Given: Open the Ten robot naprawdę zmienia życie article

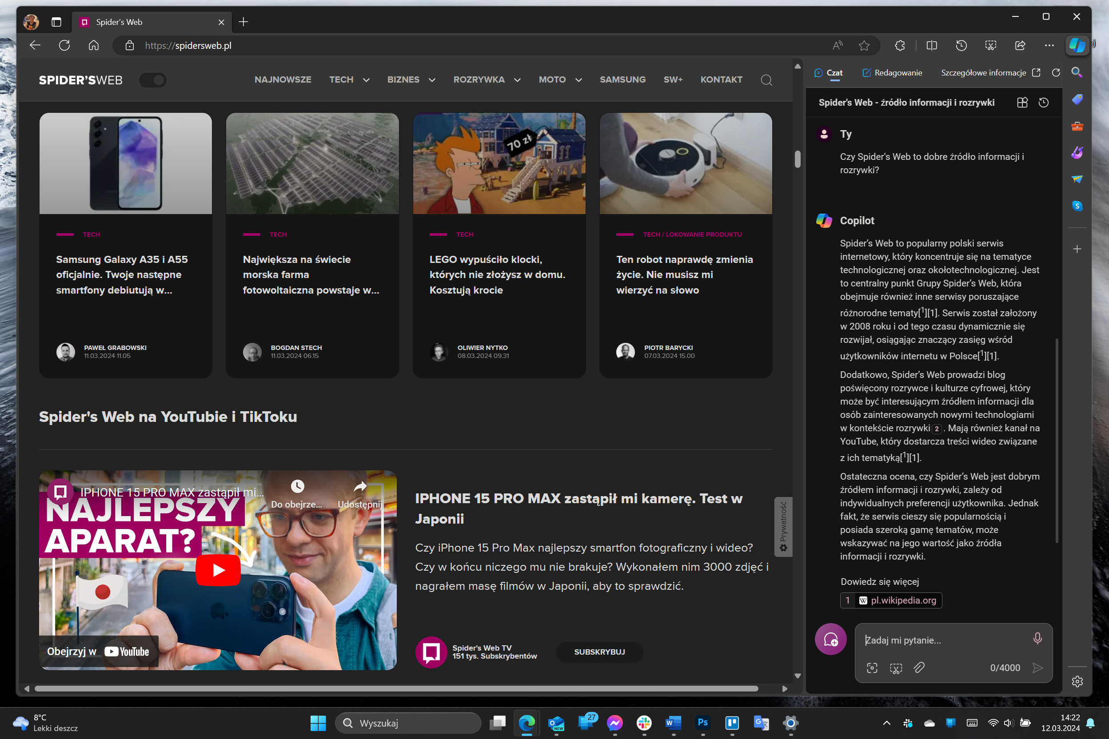Looking at the screenshot, I should [684, 274].
